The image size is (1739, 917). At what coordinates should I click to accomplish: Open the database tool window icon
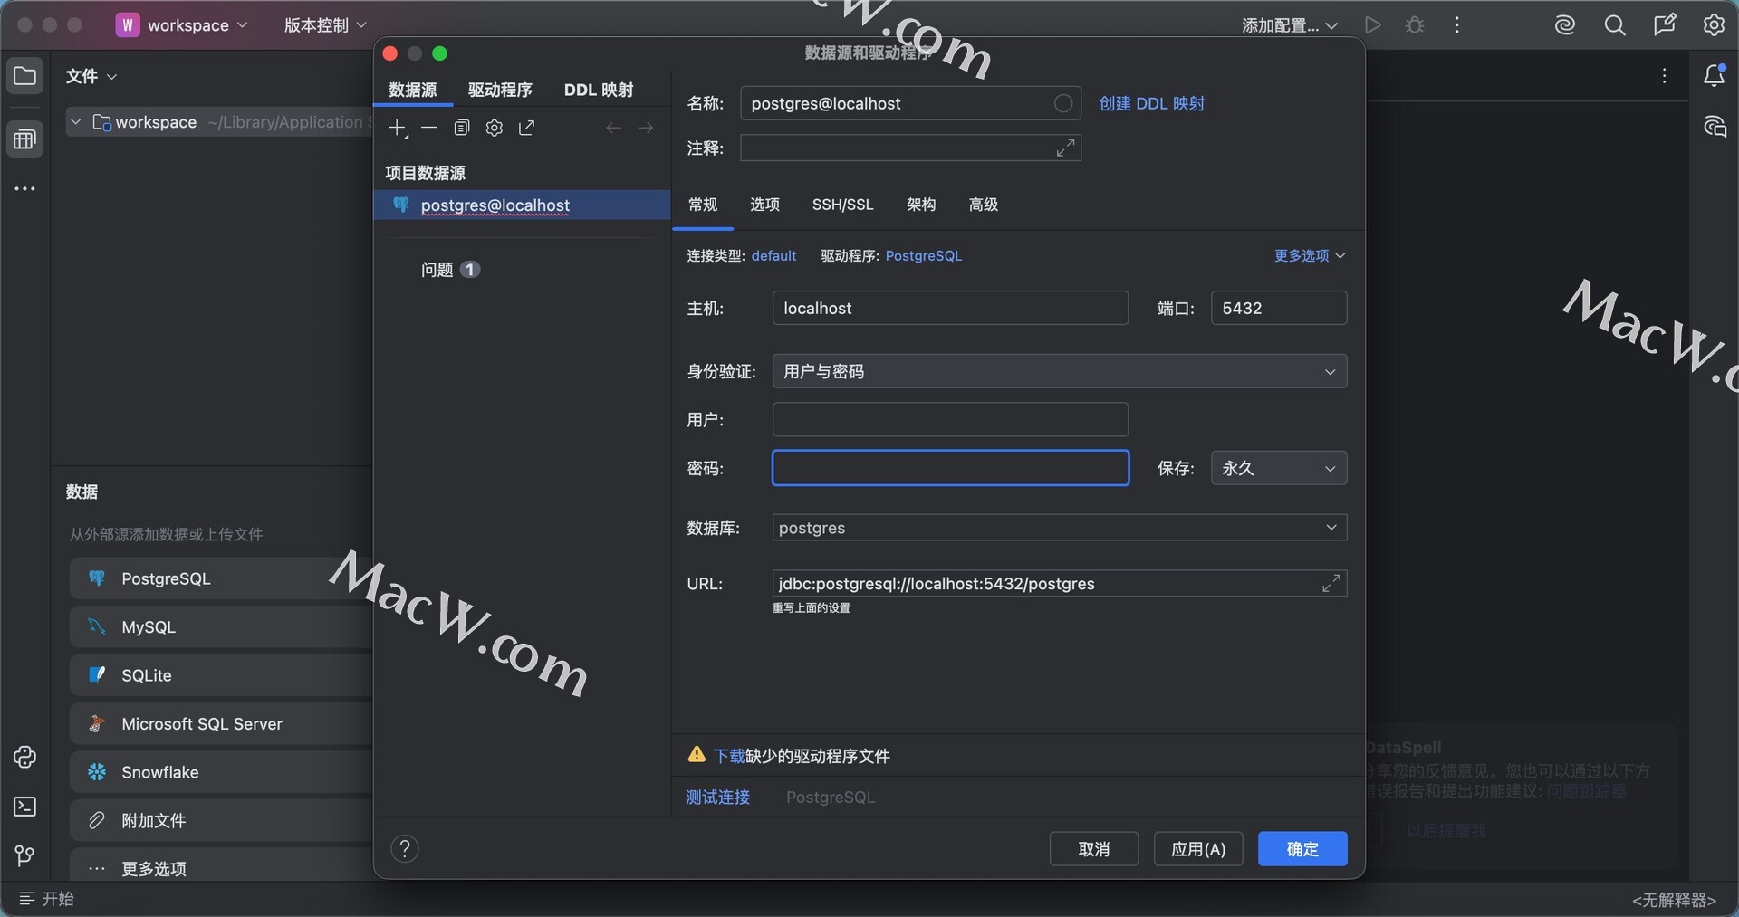pos(24,139)
